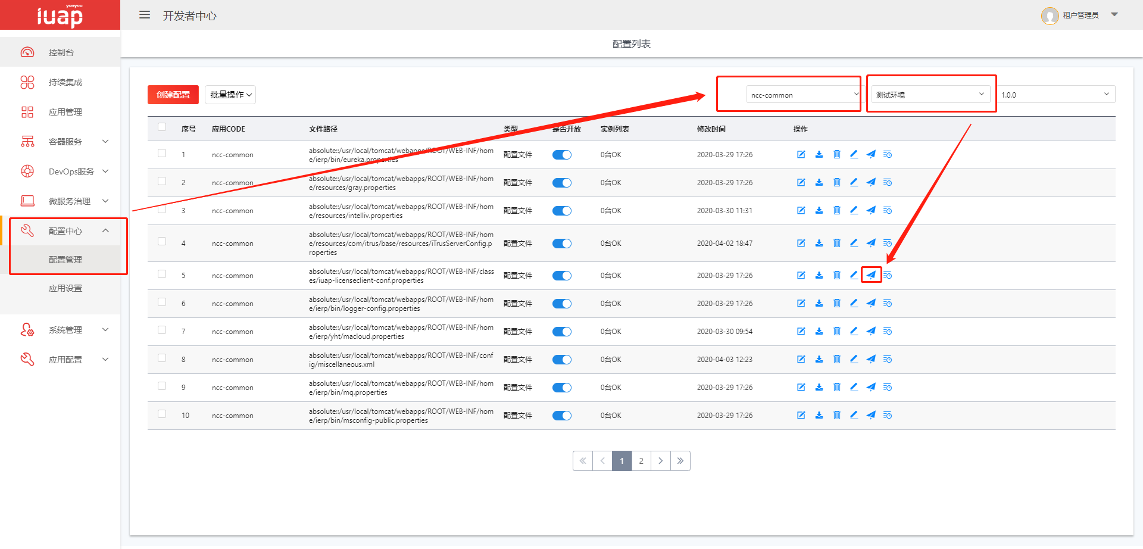The width and height of the screenshot is (1143, 549).
Task: Click the previous page arrow
Action: 602,461
